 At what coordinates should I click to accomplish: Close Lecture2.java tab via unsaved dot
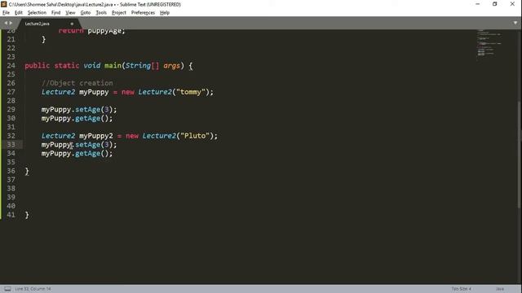point(72,24)
